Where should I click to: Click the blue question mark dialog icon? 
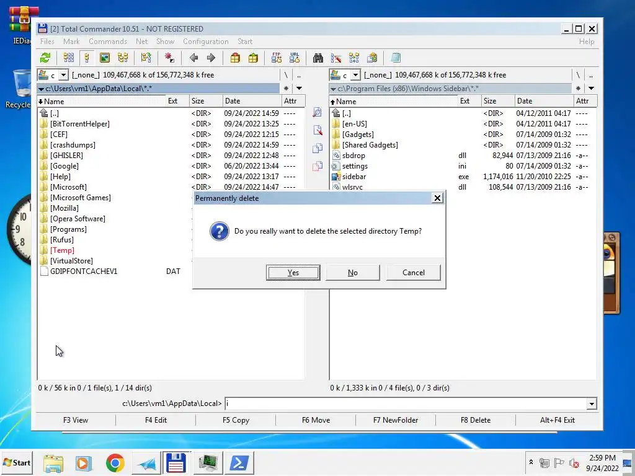[x=219, y=231]
